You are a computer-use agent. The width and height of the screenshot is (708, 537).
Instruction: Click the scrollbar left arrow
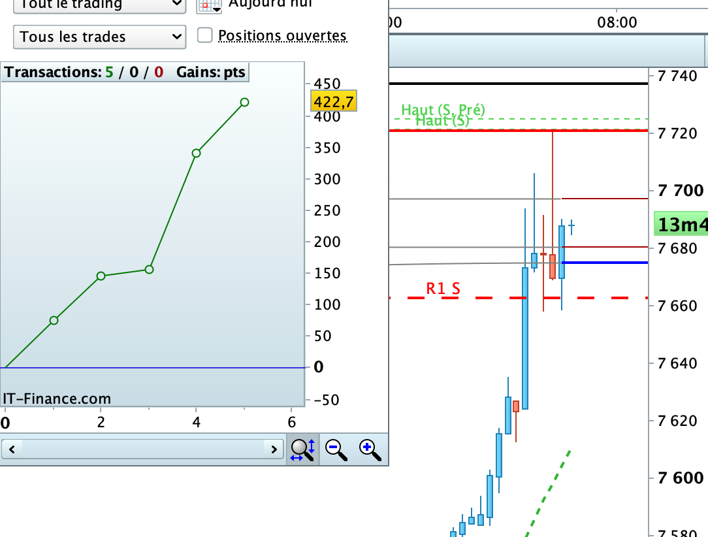point(12,449)
